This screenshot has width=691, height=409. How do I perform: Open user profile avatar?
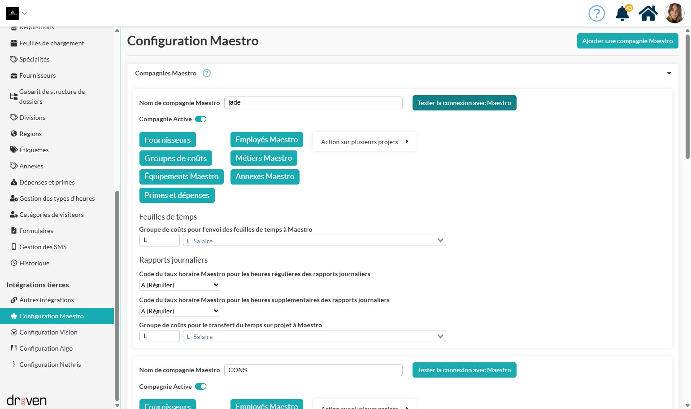click(x=674, y=13)
